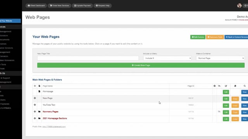The image size is (248, 139).
Task: Click Copy for the Nonmenu Pages row
Action: tap(235, 112)
